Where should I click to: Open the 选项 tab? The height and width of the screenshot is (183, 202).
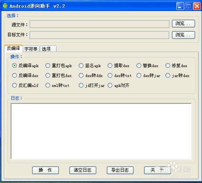point(48,49)
